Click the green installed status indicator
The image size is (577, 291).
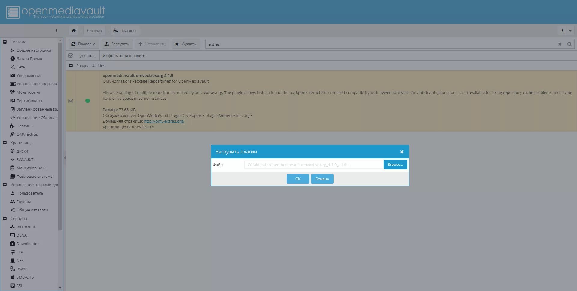87,101
